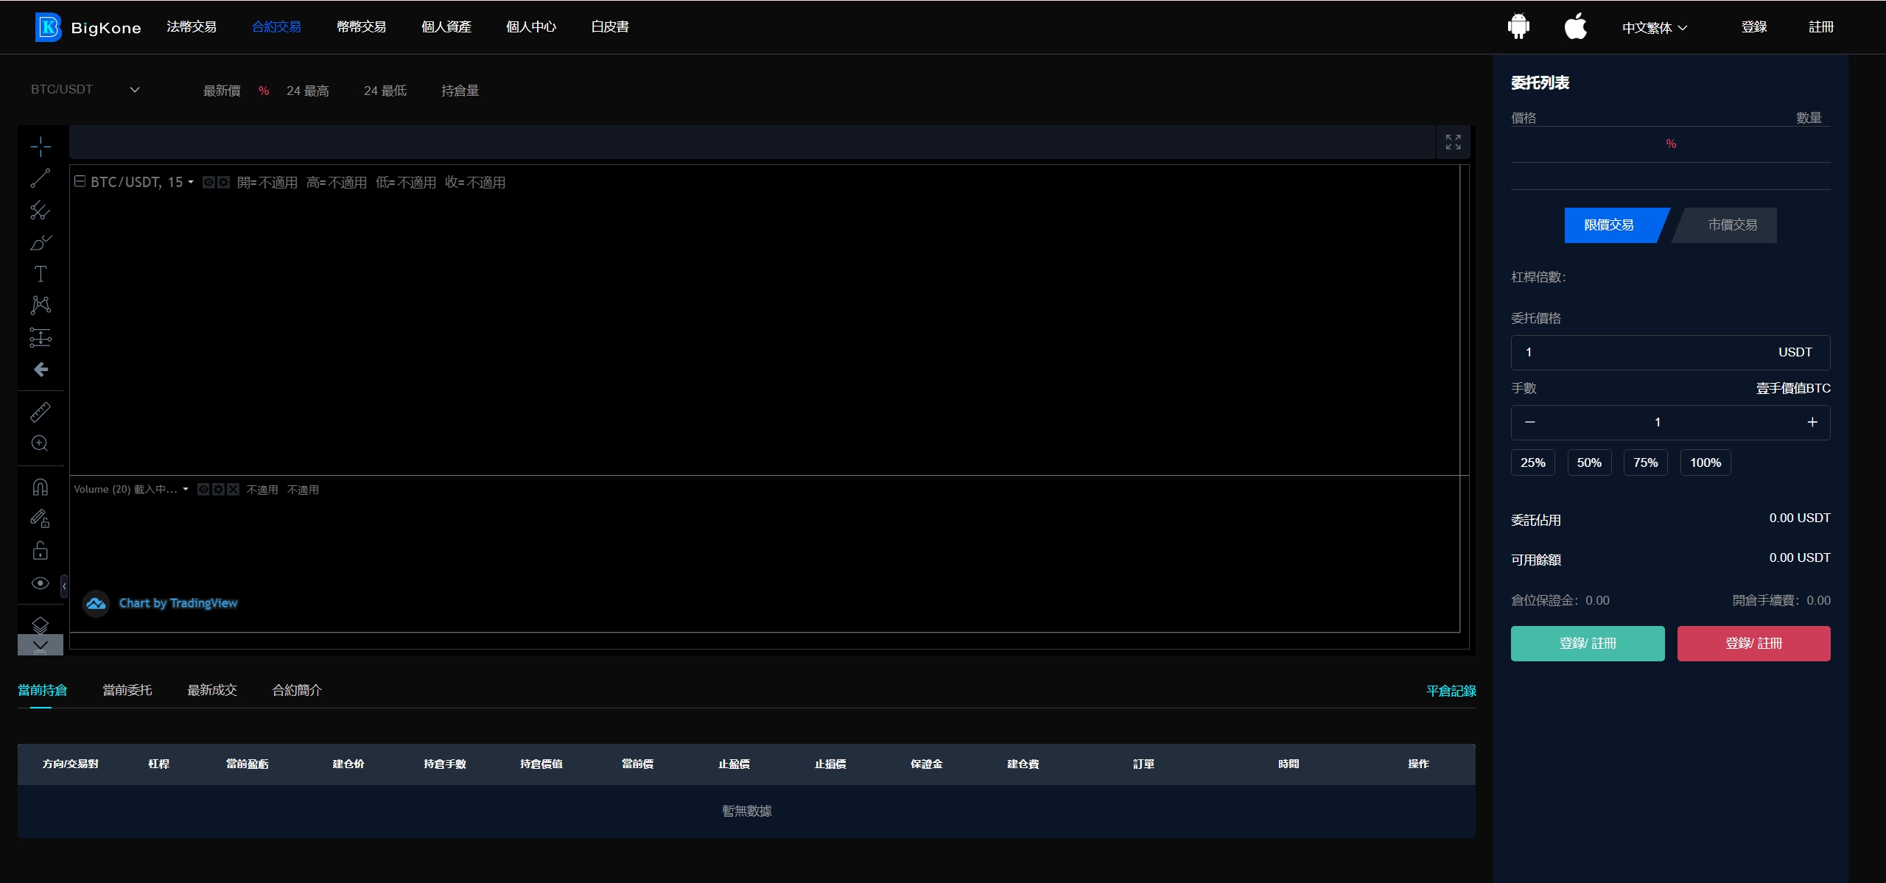Screen dimensions: 1886x883
Task: Collapse the drawing toolbar side handle
Action: coord(64,586)
